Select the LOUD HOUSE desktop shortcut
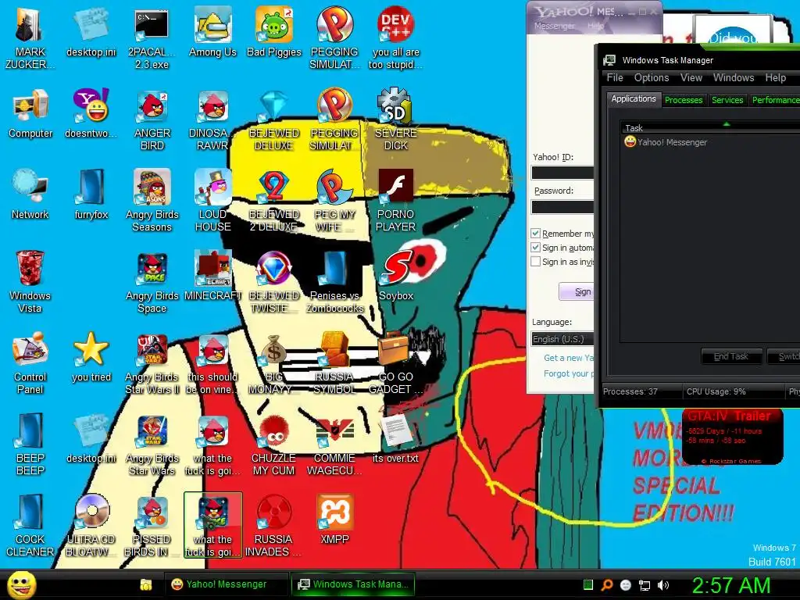The height and width of the screenshot is (600, 800). (x=212, y=200)
